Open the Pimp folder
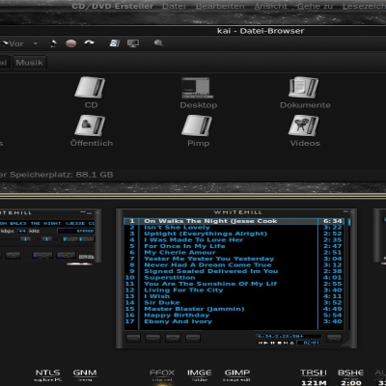The image size is (386, 386). [198, 131]
